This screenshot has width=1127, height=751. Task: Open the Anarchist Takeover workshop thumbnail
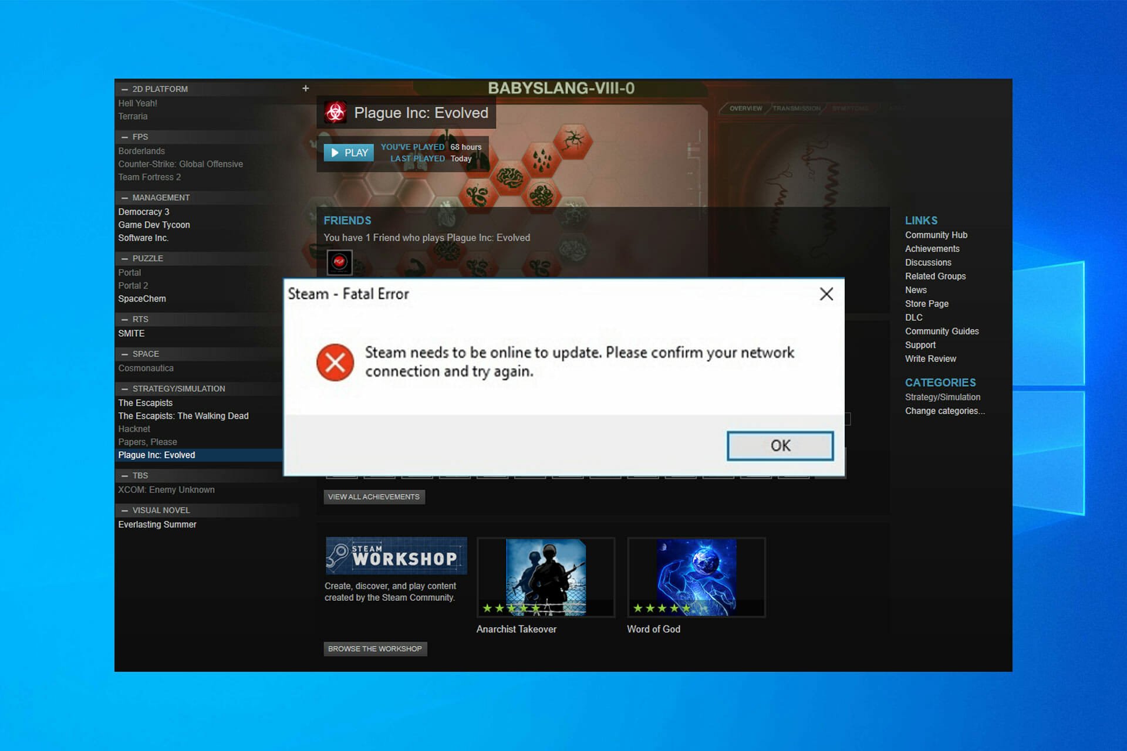(x=546, y=577)
